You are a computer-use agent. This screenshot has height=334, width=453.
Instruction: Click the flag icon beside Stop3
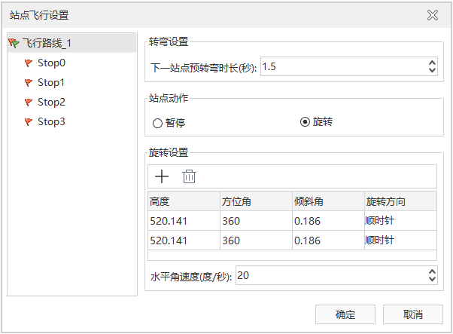(x=29, y=122)
